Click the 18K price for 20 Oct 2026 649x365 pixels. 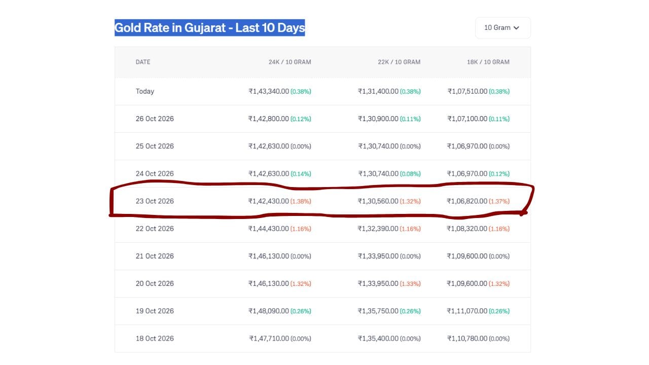pyautogui.click(x=467, y=283)
